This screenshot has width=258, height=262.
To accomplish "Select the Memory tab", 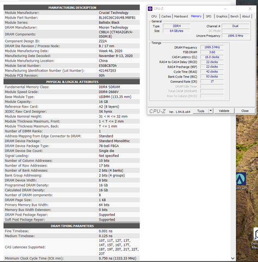I will 196,16.
